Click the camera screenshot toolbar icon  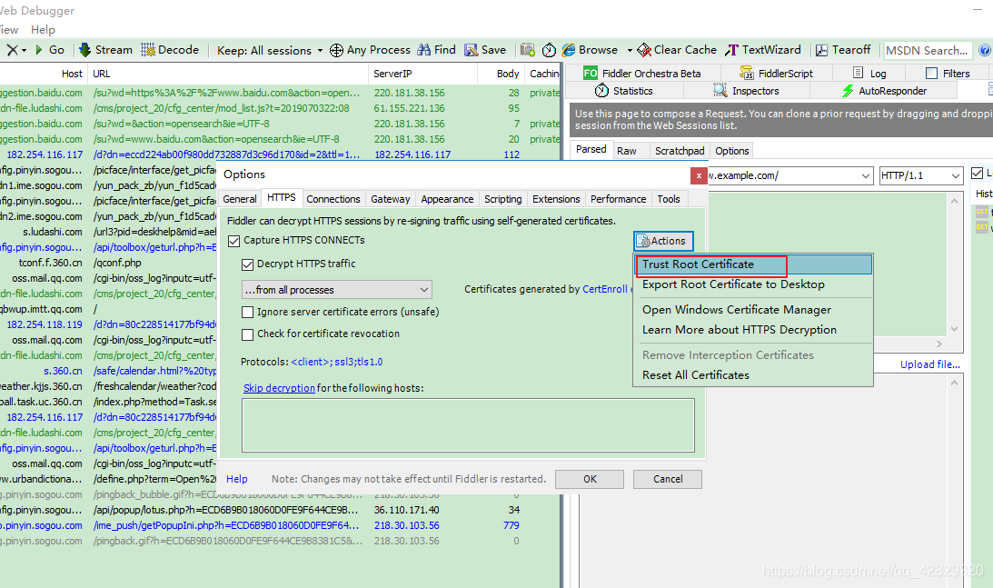pyautogui.click(x=528, y=49)
